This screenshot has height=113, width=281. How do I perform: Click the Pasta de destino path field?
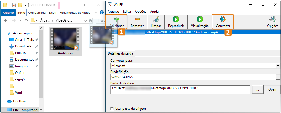[x=180, y=89]
